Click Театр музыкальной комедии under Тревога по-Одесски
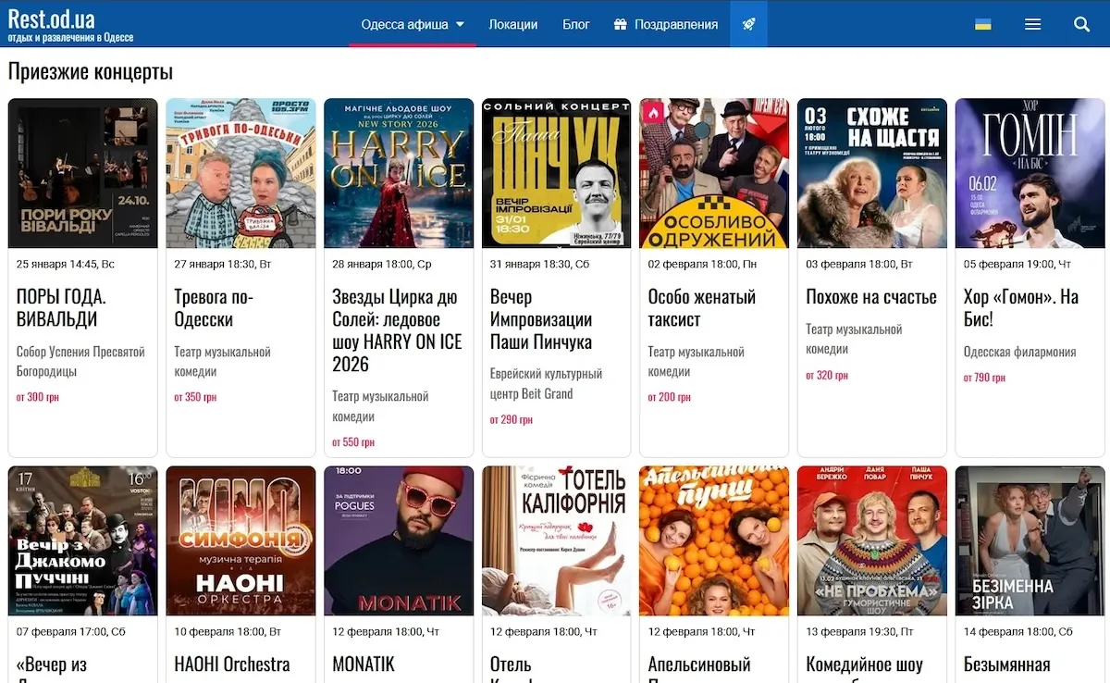 tap(222, 362)
